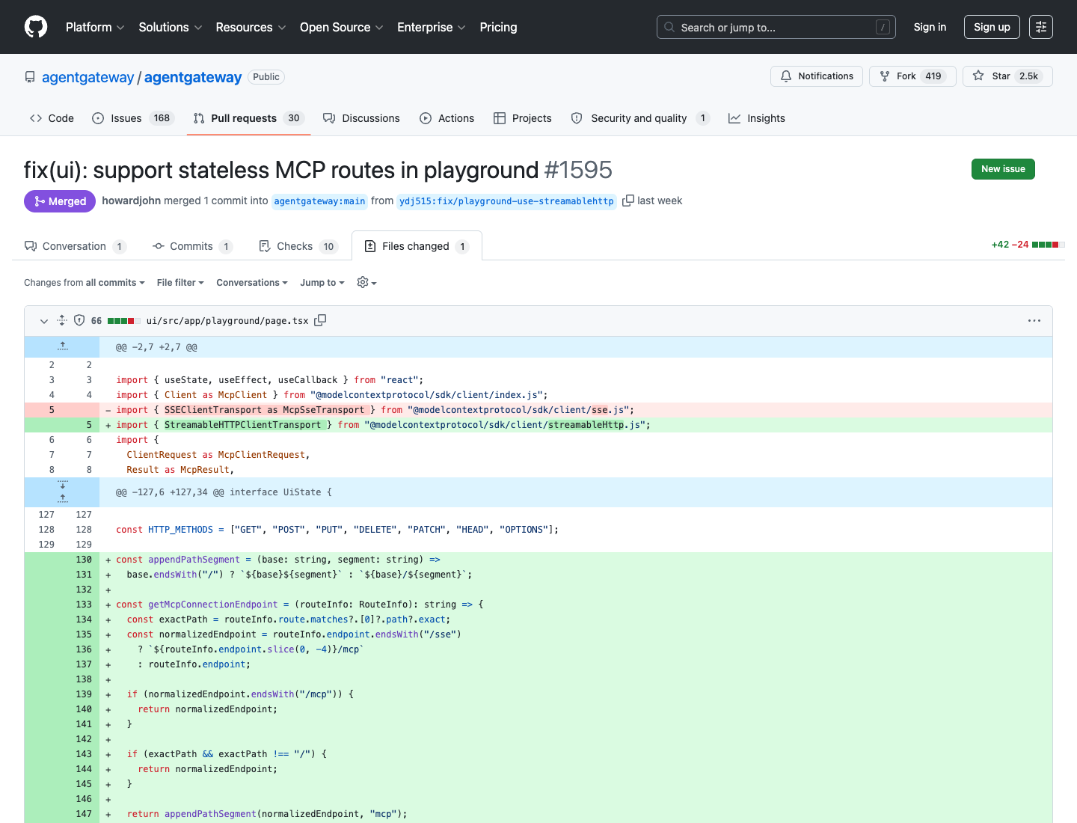
Task: Collapse the page.tsx file diff
Action: [44, 320]
